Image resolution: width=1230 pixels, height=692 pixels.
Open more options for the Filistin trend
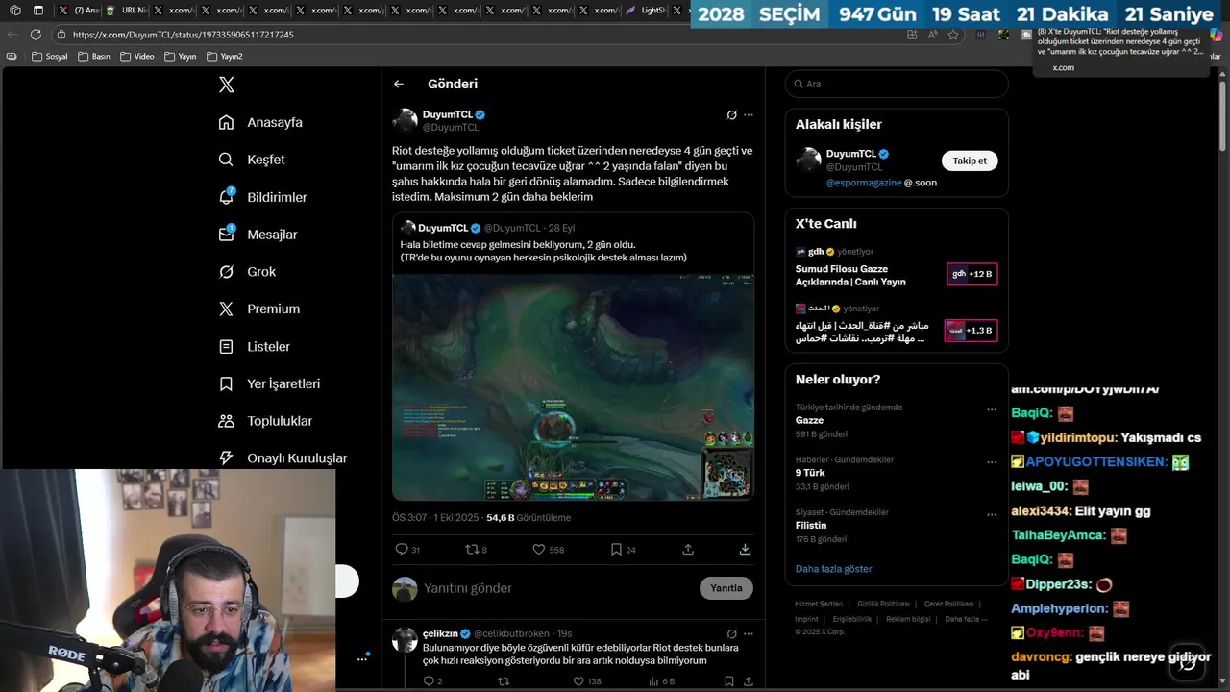tap(991, 515)
